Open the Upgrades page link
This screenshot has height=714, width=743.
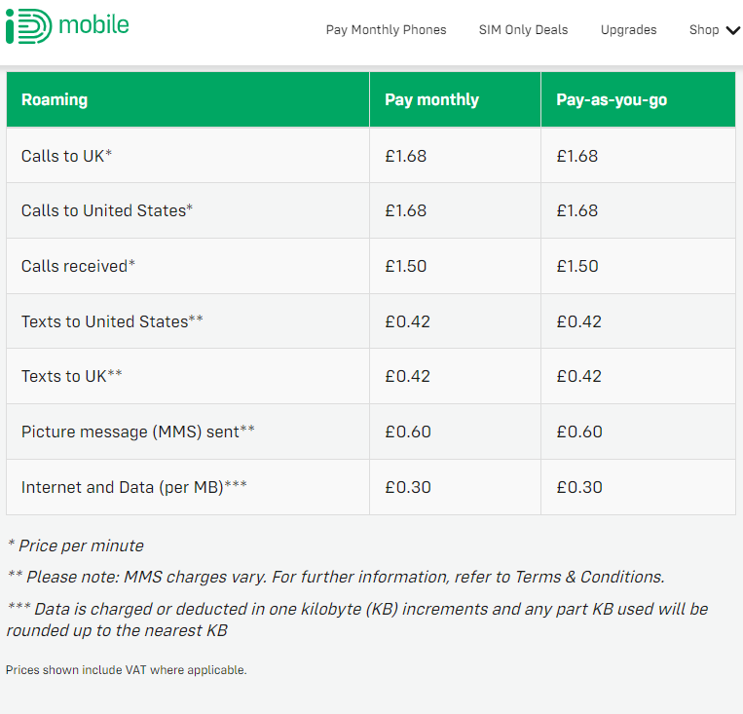pos(628,30)
